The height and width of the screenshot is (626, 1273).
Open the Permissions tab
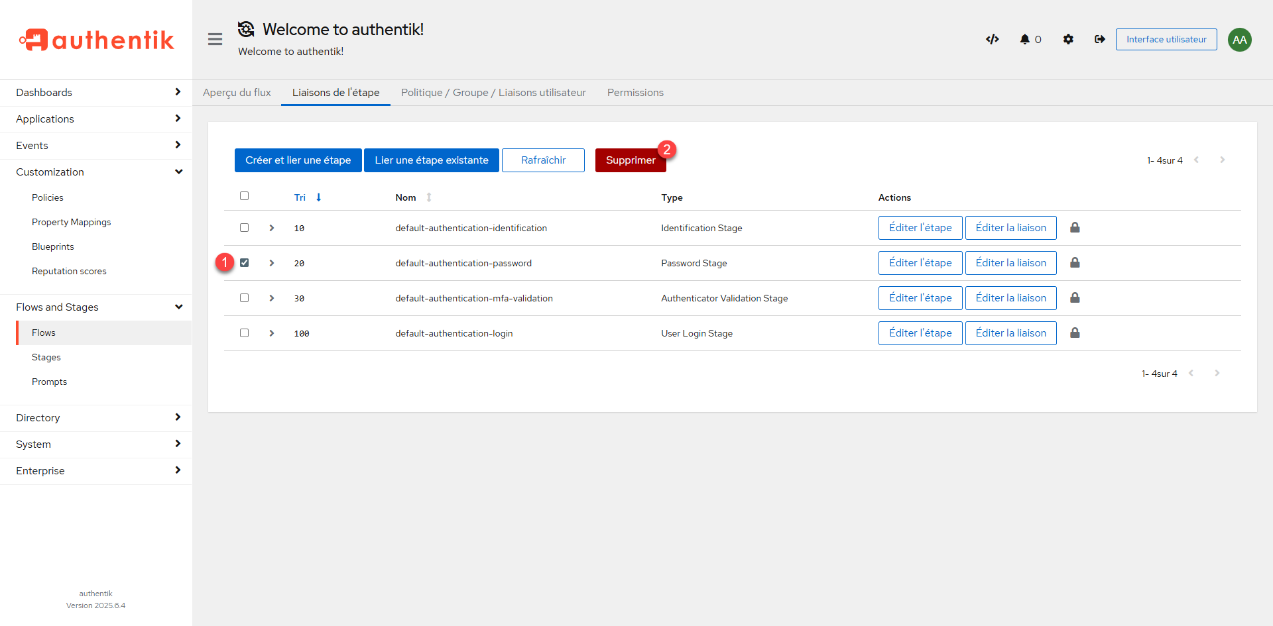[635, 93]
